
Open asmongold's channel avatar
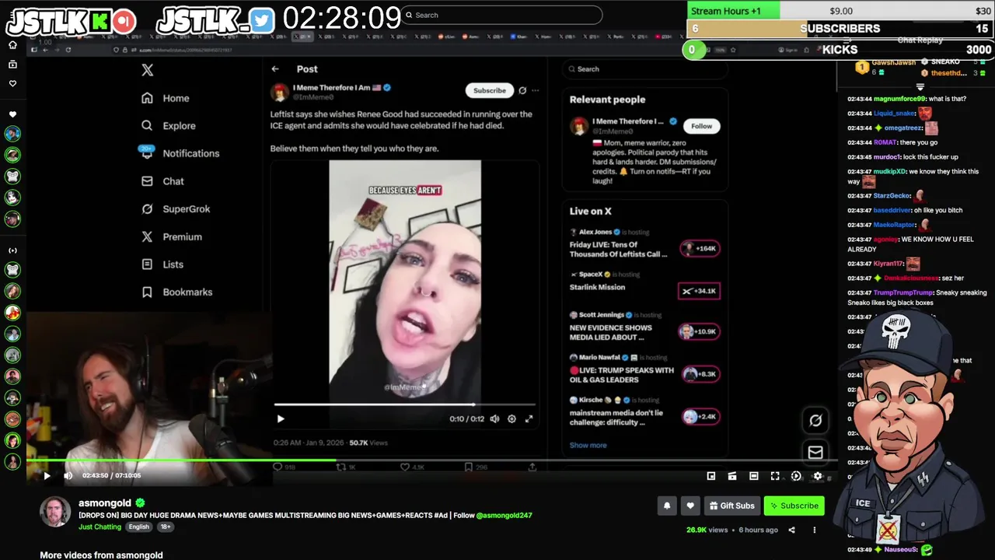(x=55, y=511)
